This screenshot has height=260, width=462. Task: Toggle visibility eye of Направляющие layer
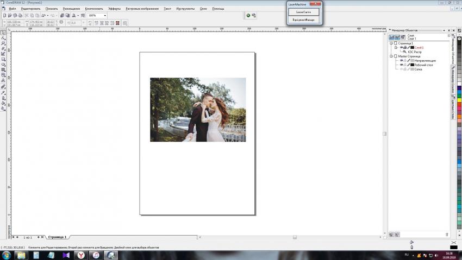click(x=402, y=60)
